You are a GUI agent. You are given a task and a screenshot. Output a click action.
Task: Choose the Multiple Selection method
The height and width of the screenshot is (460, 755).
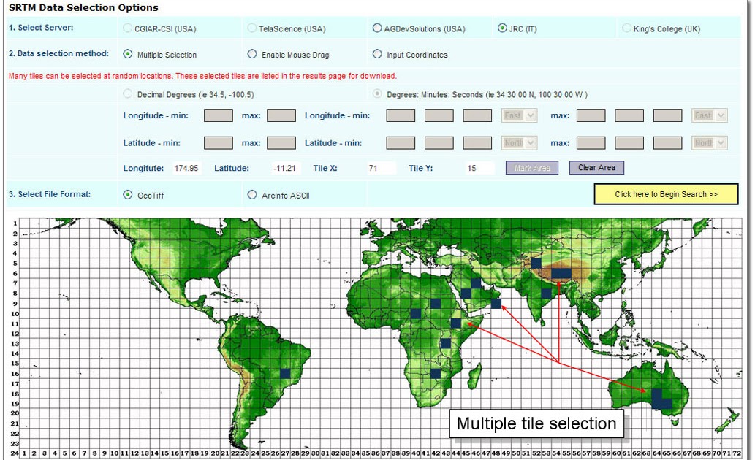click(x=129, y=54)
